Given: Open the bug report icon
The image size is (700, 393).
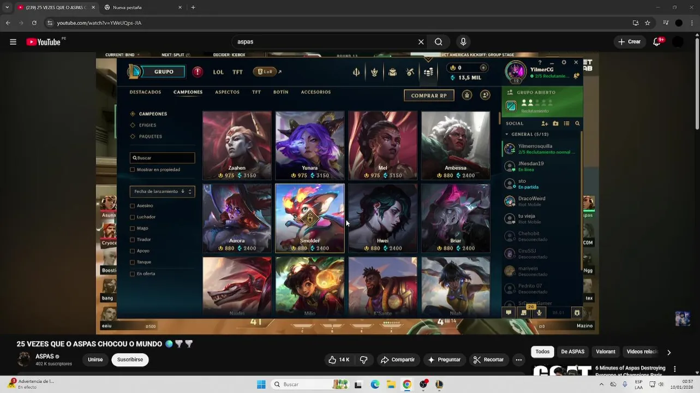Looking at the screenshot, I should (x=577, y=313).
